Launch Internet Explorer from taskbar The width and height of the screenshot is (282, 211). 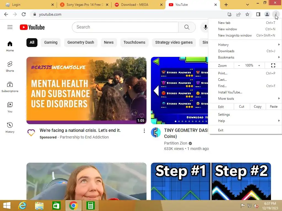click(x=23, y=206)
